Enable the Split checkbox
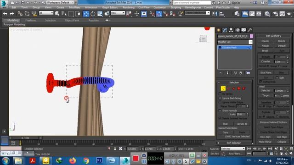The width and height of the screenshot is (294, 165). pyautogui.click(x=277, y=77)
